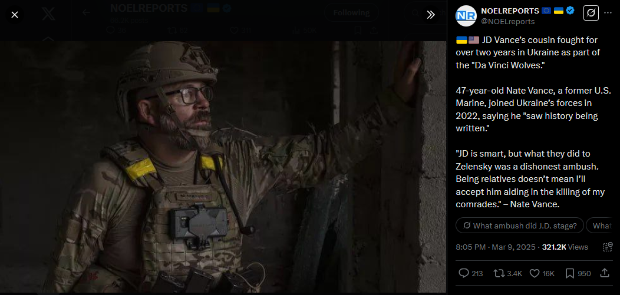Repost the tweet showing 3.4K reposts
The image size is (620, 295).
[508, 273]
